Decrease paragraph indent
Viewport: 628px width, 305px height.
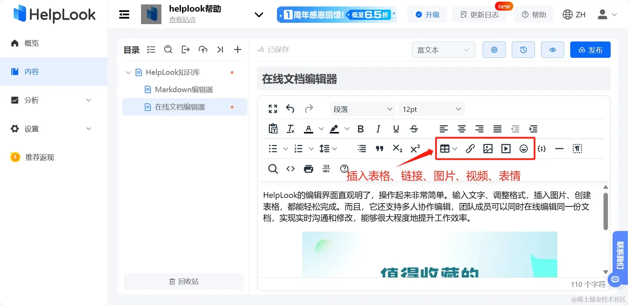[515, 129]
